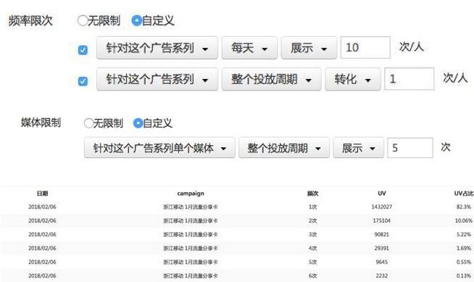Click the input field containing 10

tap(365, 47)
